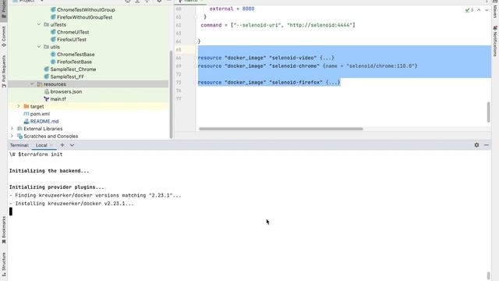Viewport: 499px width, 281px height.
Task: Select FirefoxTestBase in project tree
Action: click(75, 62)
